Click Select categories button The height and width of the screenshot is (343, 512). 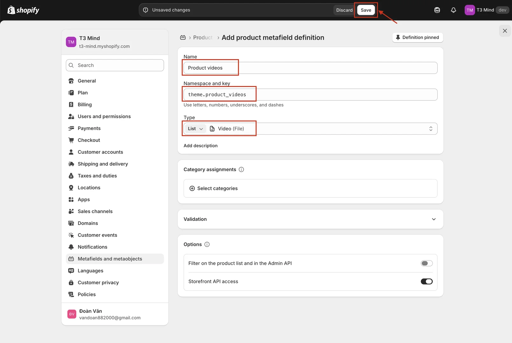click(x=310, y=188)
